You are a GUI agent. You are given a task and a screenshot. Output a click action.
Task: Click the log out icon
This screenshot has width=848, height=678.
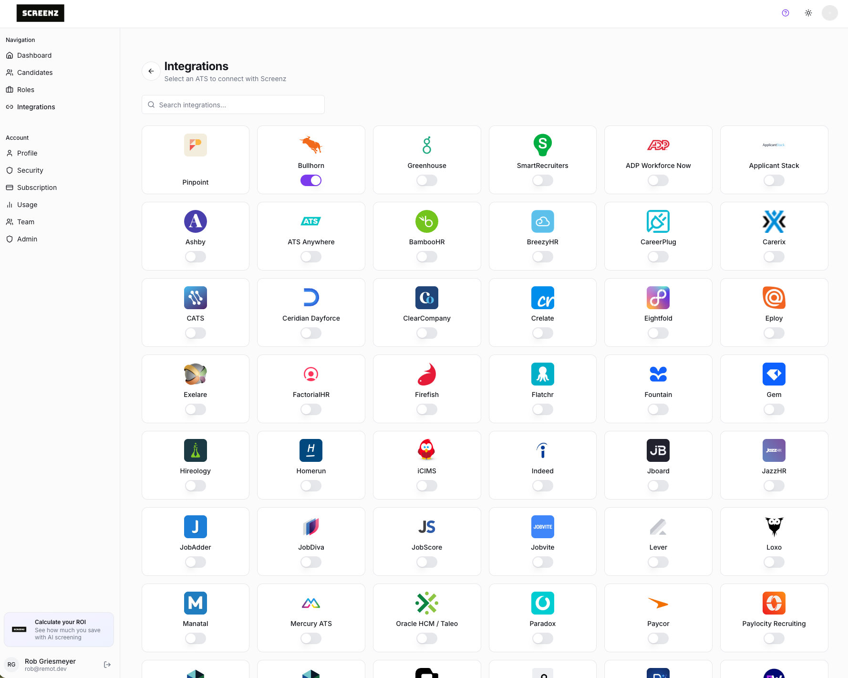[107, 665]
